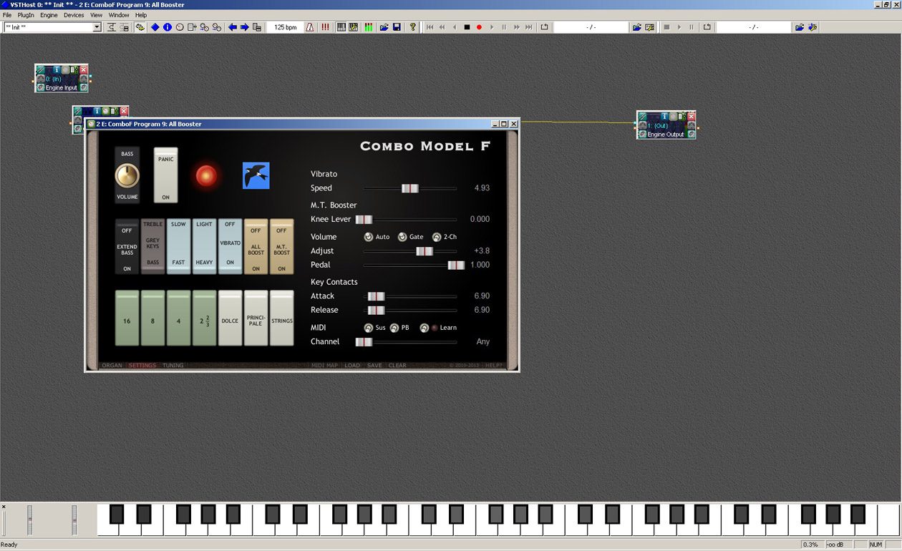This screenshot has width=902, height=551.
Task: Toggle the Extend Bass rocker switch
Action: (x=127, y=246)
